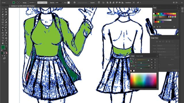Select the Scale tool
The image size is (184, 103).
pyautogui.click(x=6, y=25)
